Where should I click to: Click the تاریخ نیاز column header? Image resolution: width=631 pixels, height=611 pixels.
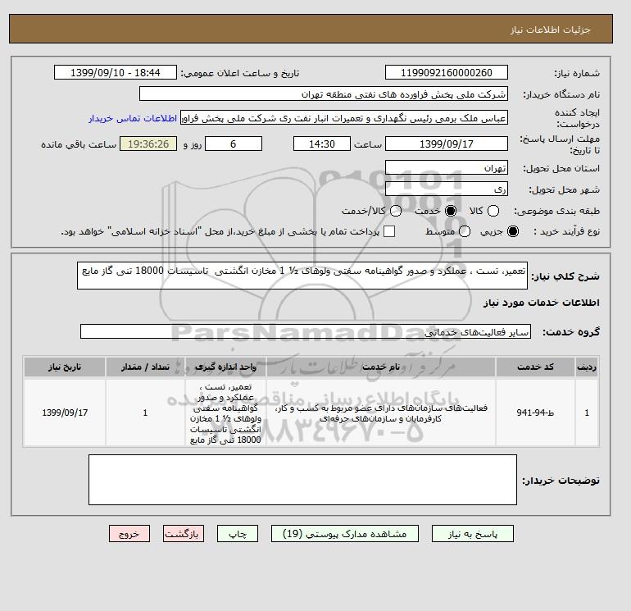click(65, 367)
